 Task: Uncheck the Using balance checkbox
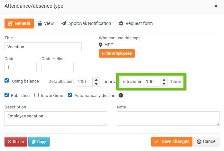(7, 81)
